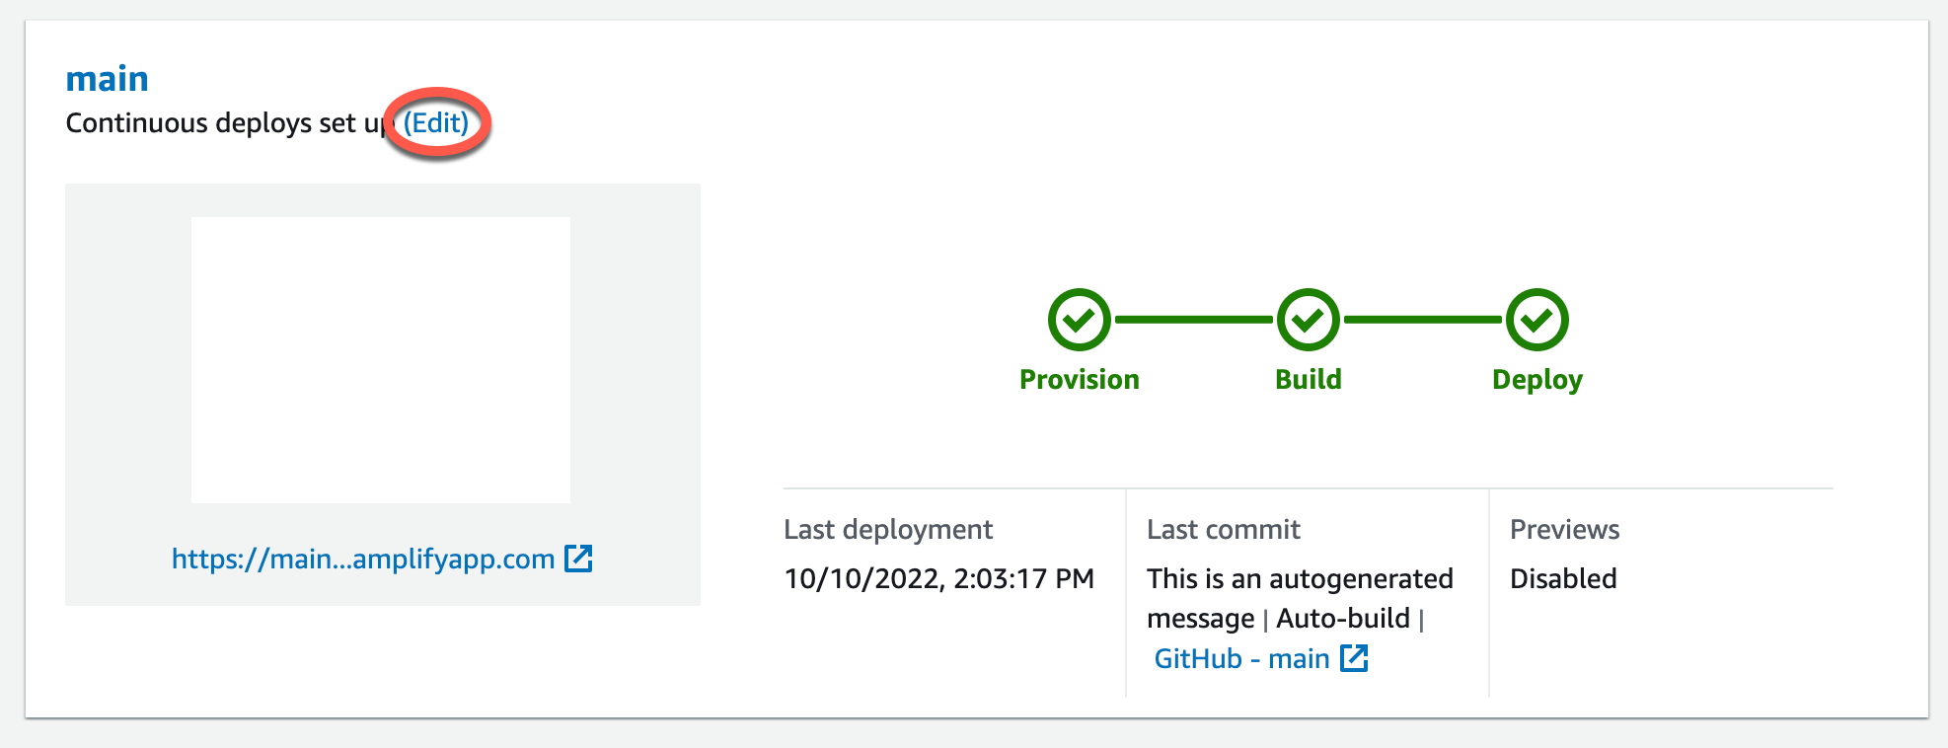Viewport: 1948px width, 748px height.
Task: Click the external link icon beside the amplifyapp.com URL
Action: 580,559
